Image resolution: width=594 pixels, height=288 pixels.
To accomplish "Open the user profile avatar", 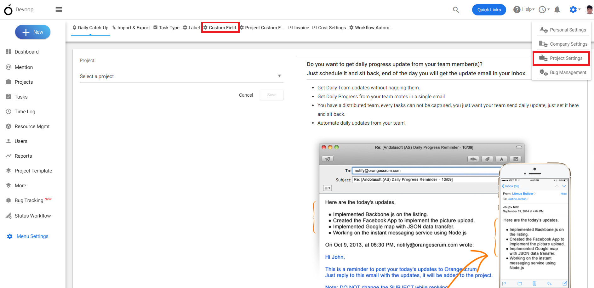I will pyautogui.click(x=589, y=10).
